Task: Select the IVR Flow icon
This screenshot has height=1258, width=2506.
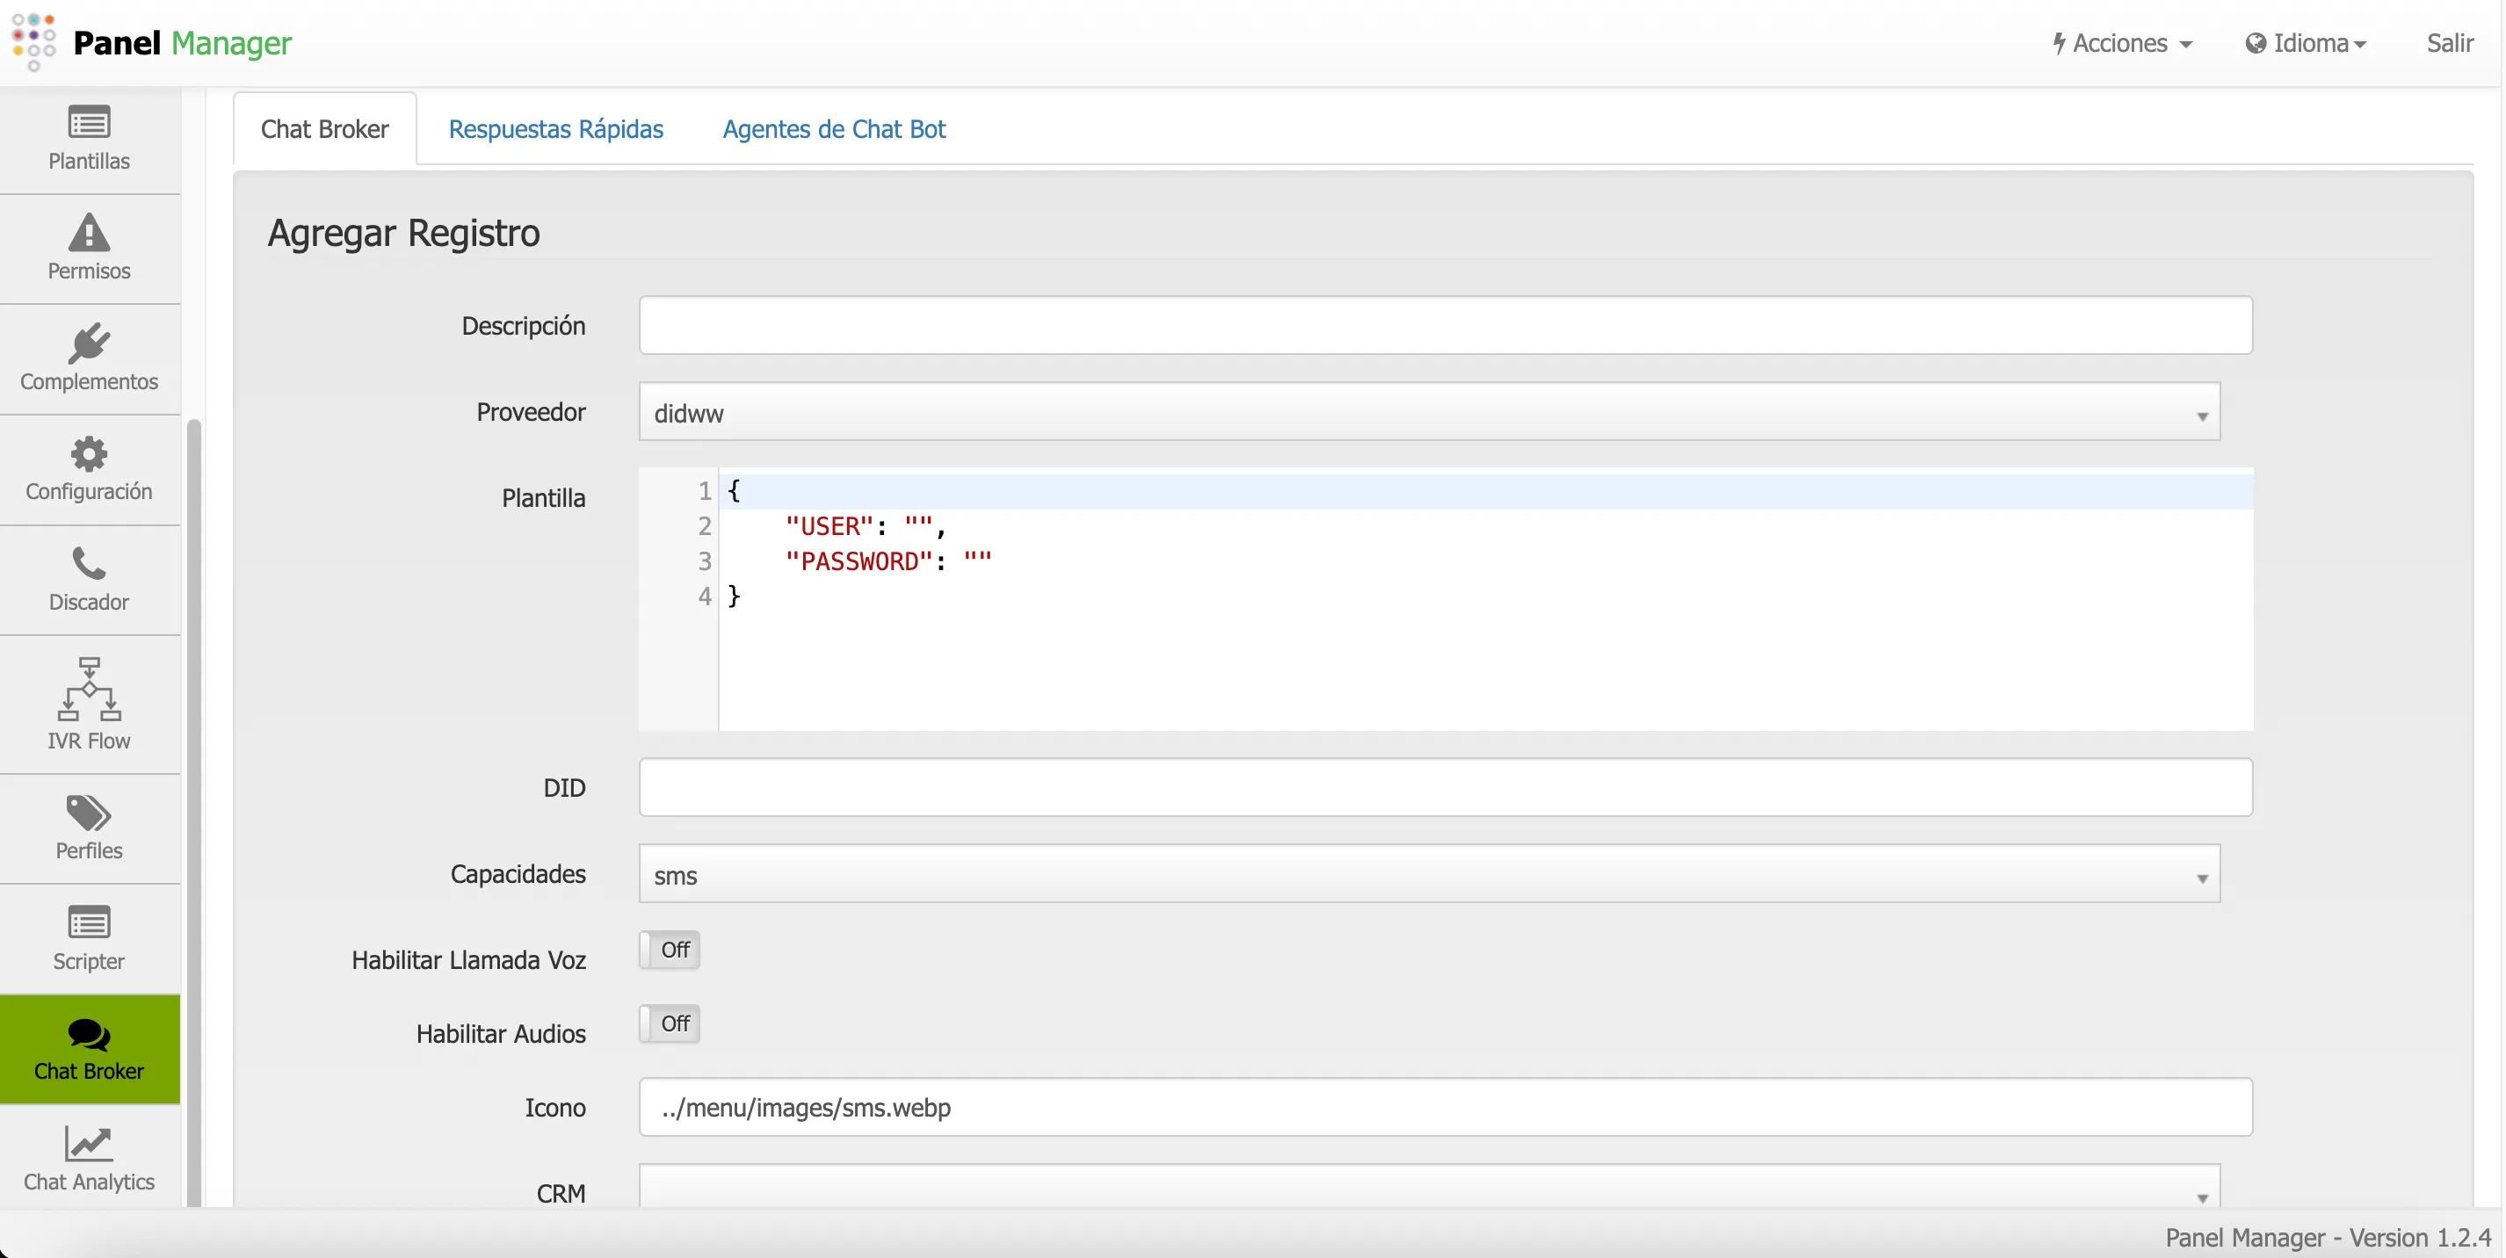Action: (x=89, y=703)
